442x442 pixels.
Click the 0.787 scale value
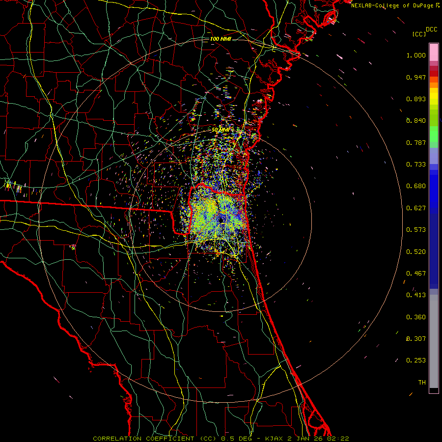pos(416,142)
